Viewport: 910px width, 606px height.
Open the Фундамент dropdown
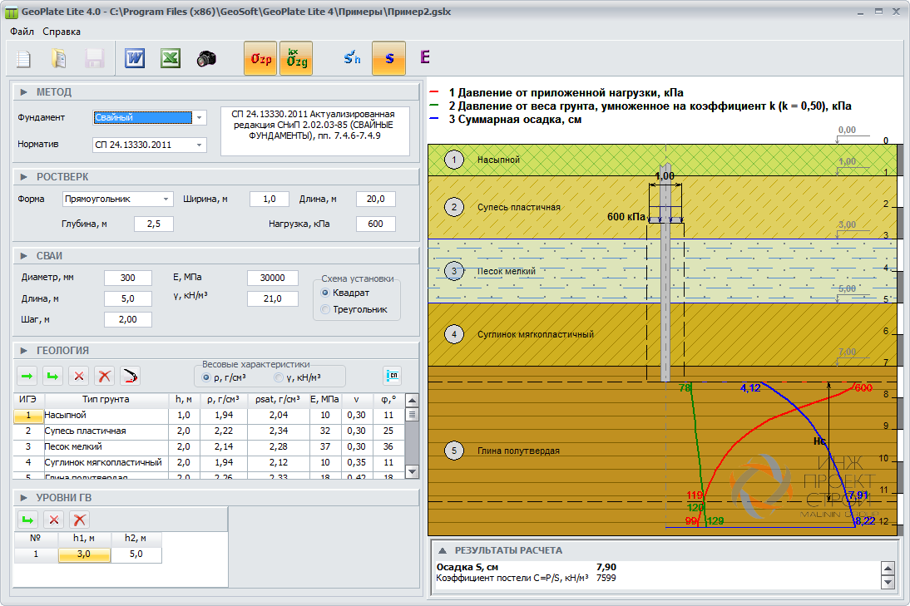pos(199,118)
